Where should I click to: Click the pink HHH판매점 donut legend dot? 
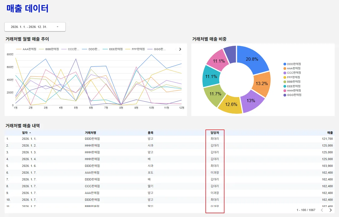pos(285,90)
